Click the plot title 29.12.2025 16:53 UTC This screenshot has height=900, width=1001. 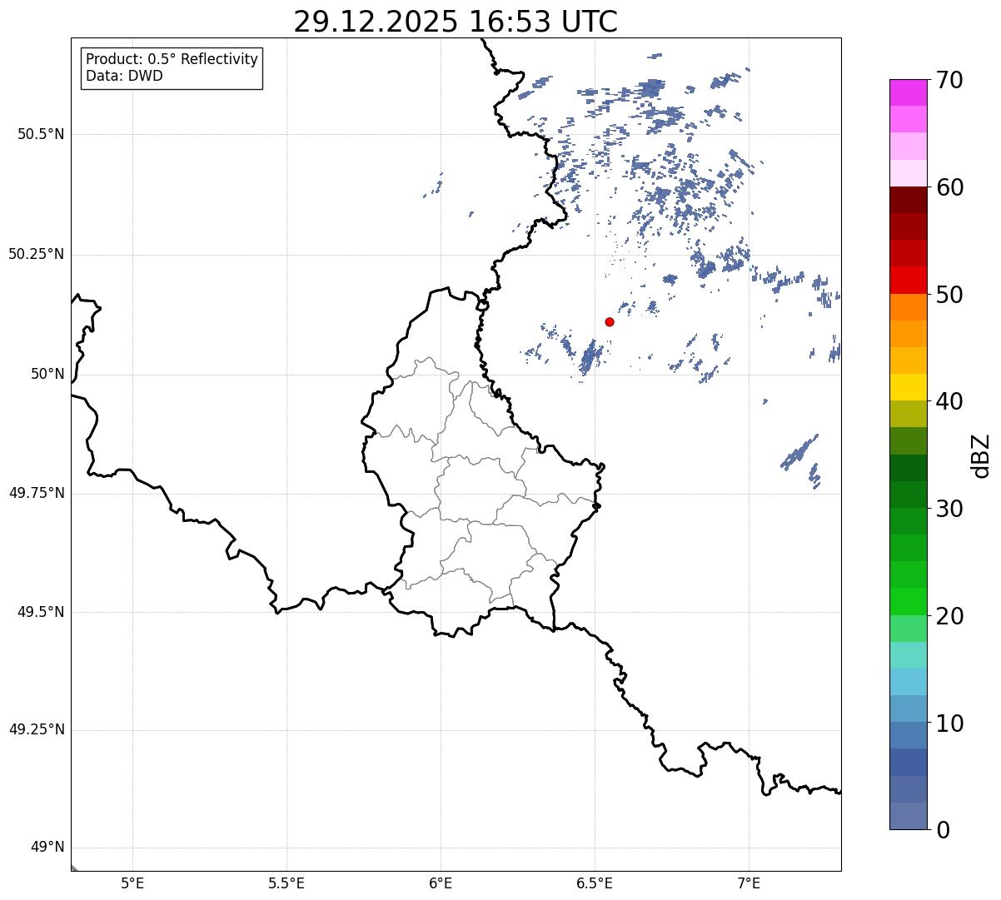point(456,22)
